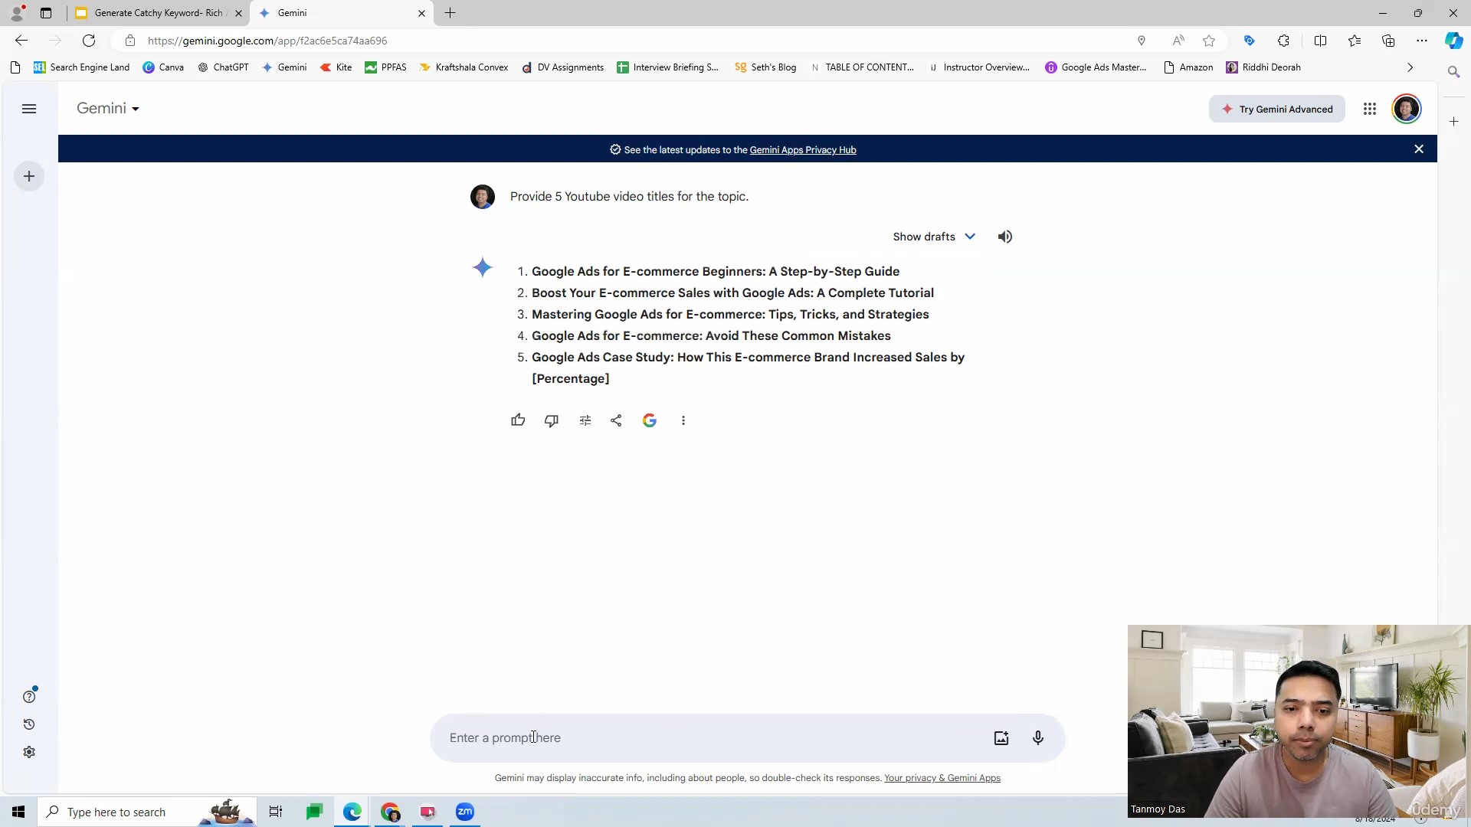Click user prompt text about Youtube titles
This screenshot has width=1471, height=827.
[x=629, y=197]
